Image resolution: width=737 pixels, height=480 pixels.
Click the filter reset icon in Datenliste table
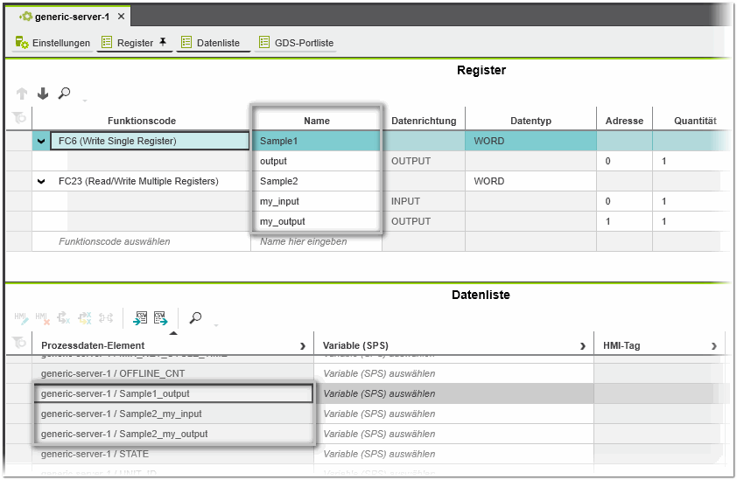pyautogui.click(x=18, y=345)
